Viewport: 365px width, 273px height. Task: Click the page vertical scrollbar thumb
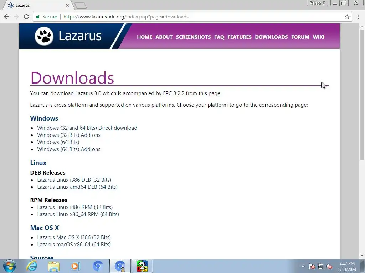point(362,94)
